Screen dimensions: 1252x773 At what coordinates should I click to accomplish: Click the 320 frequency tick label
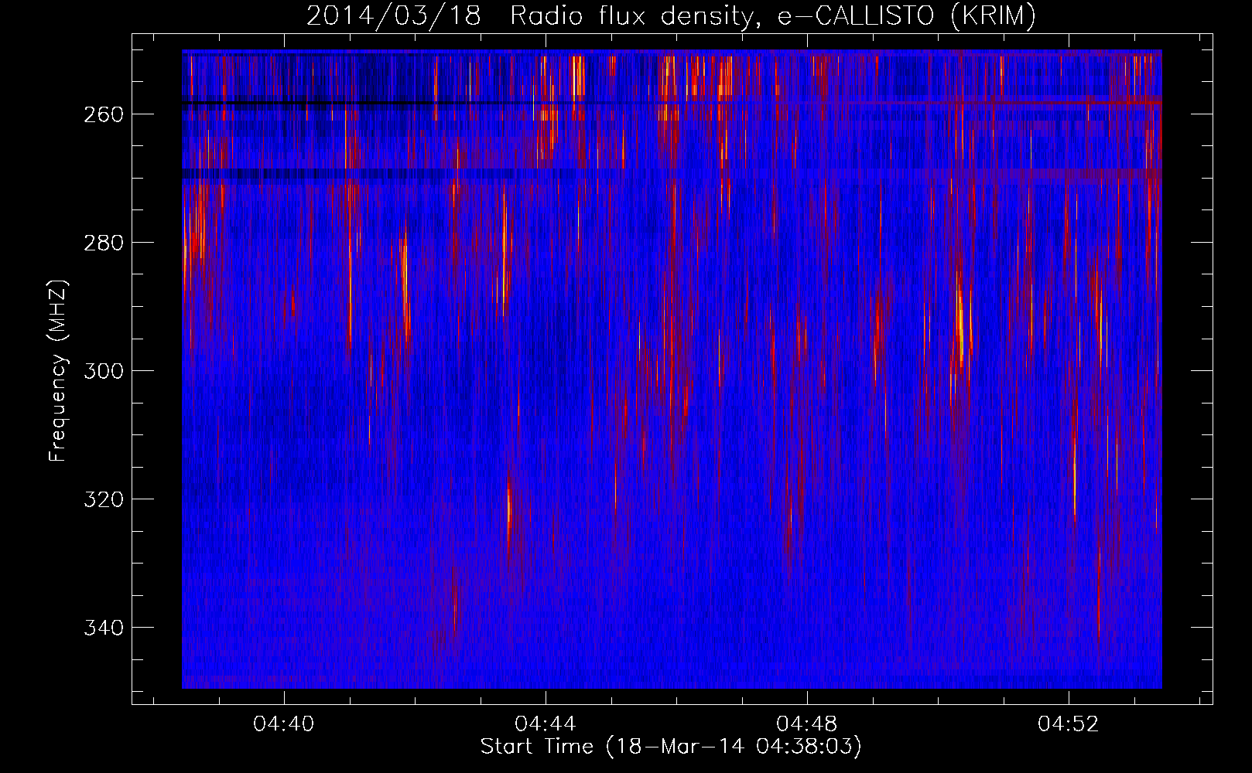tap(103, 499)
